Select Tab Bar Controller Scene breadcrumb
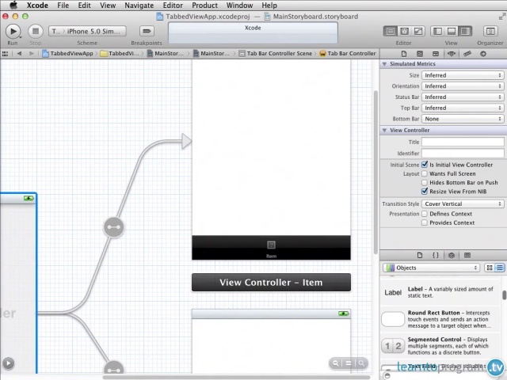This screenshot has height=380, width=507. 276,54
